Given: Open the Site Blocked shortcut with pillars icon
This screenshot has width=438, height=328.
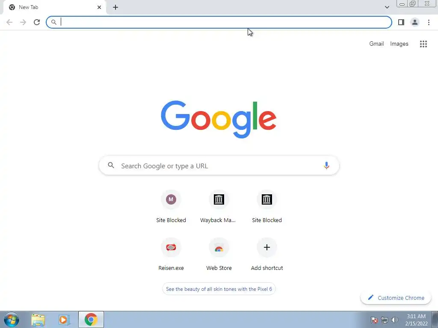Looking at the screenshot, I should (267, 206).
